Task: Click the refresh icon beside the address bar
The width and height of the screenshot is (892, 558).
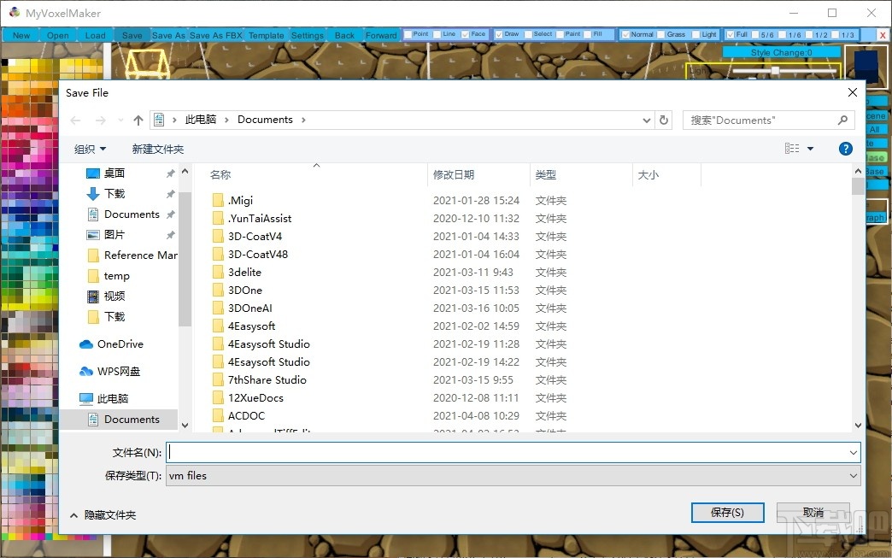Action: point(664,120)
